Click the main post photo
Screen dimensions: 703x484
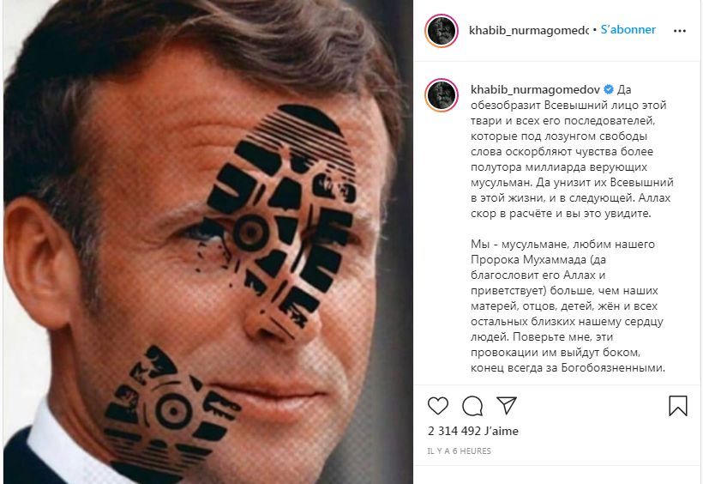click(208, 242)
